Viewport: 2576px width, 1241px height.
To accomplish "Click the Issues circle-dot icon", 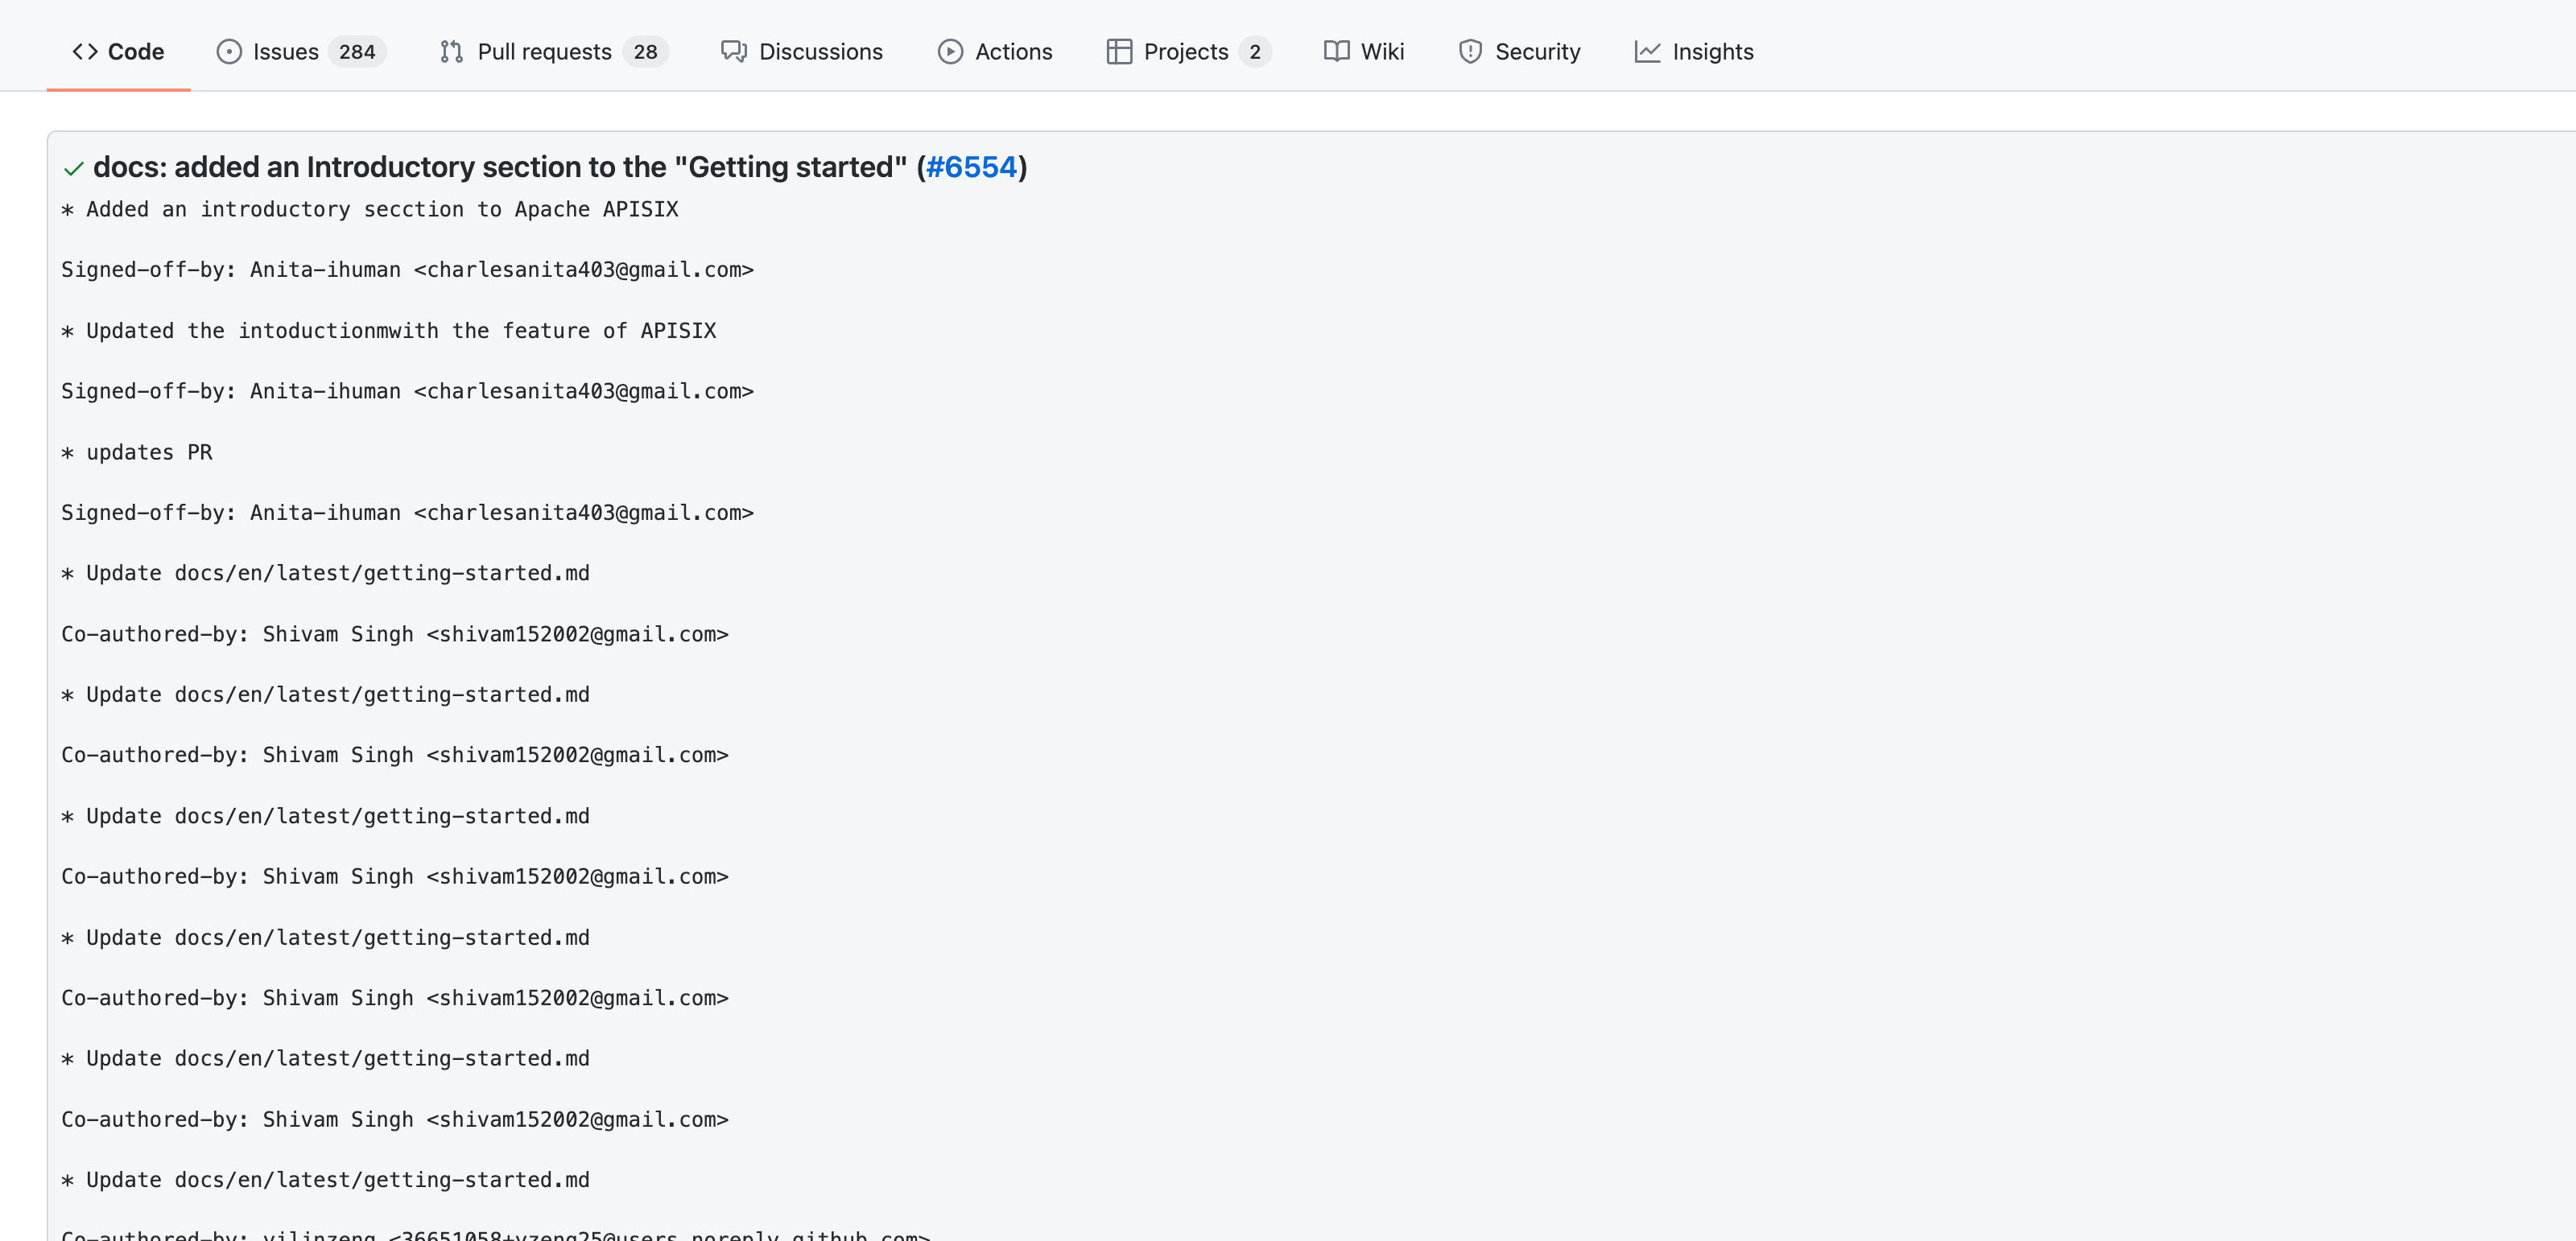I will (229, 52).
